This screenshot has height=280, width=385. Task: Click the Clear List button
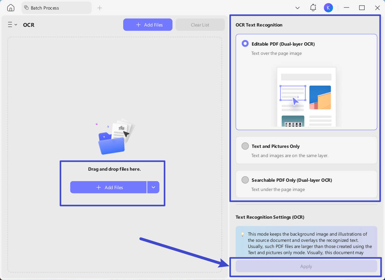click(x=200, y=25)
